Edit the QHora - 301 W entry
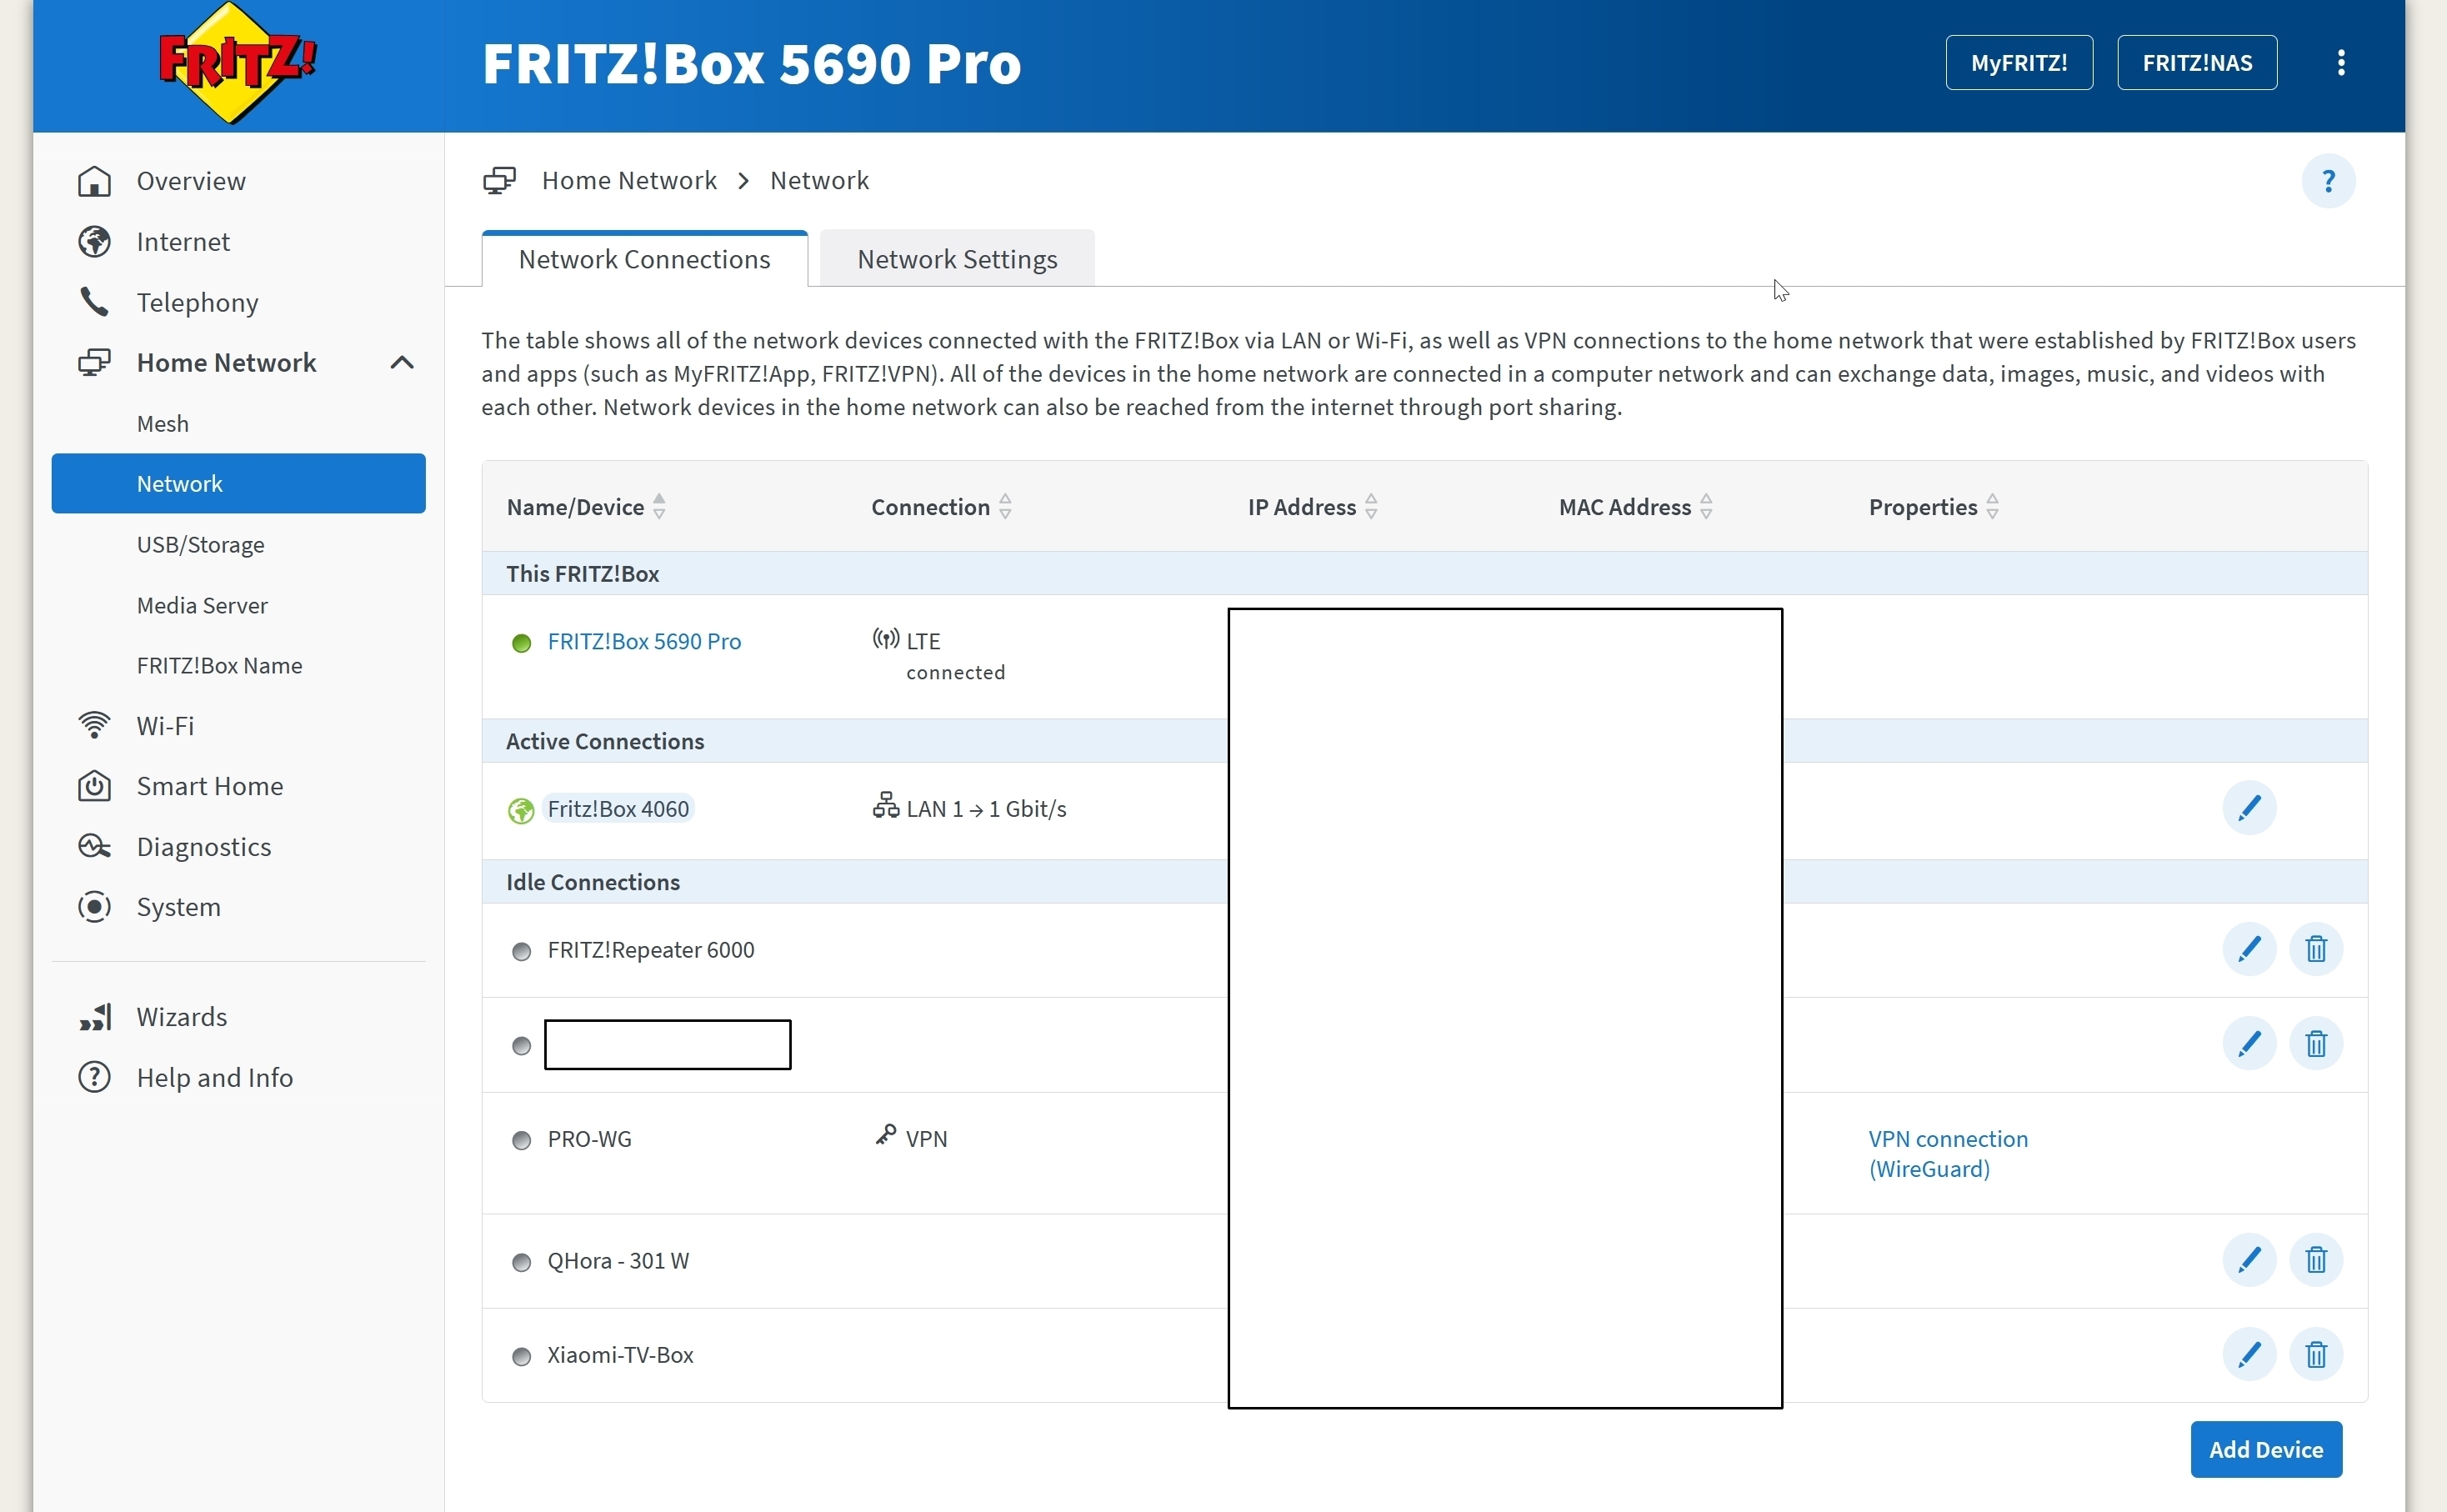2447x1512 pixels. (2249, 1260)
